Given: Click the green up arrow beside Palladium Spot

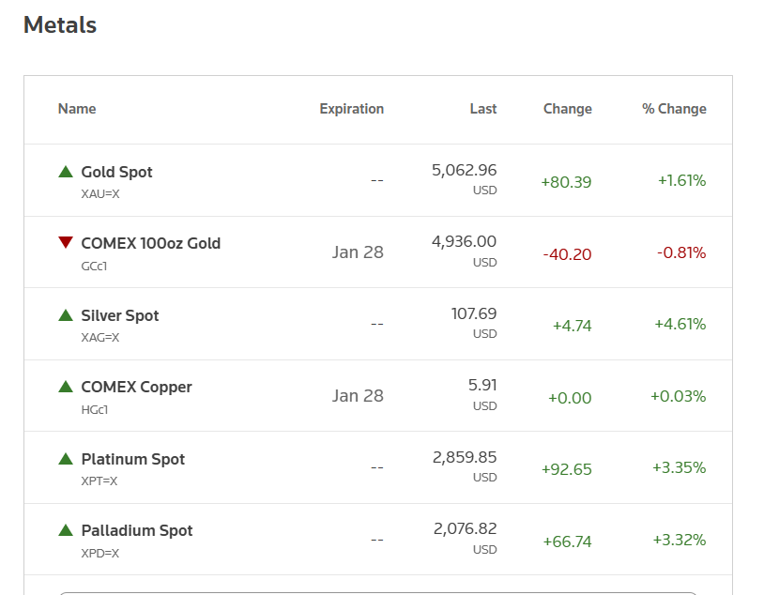Looking at the screenshot, I should (66, 530).
